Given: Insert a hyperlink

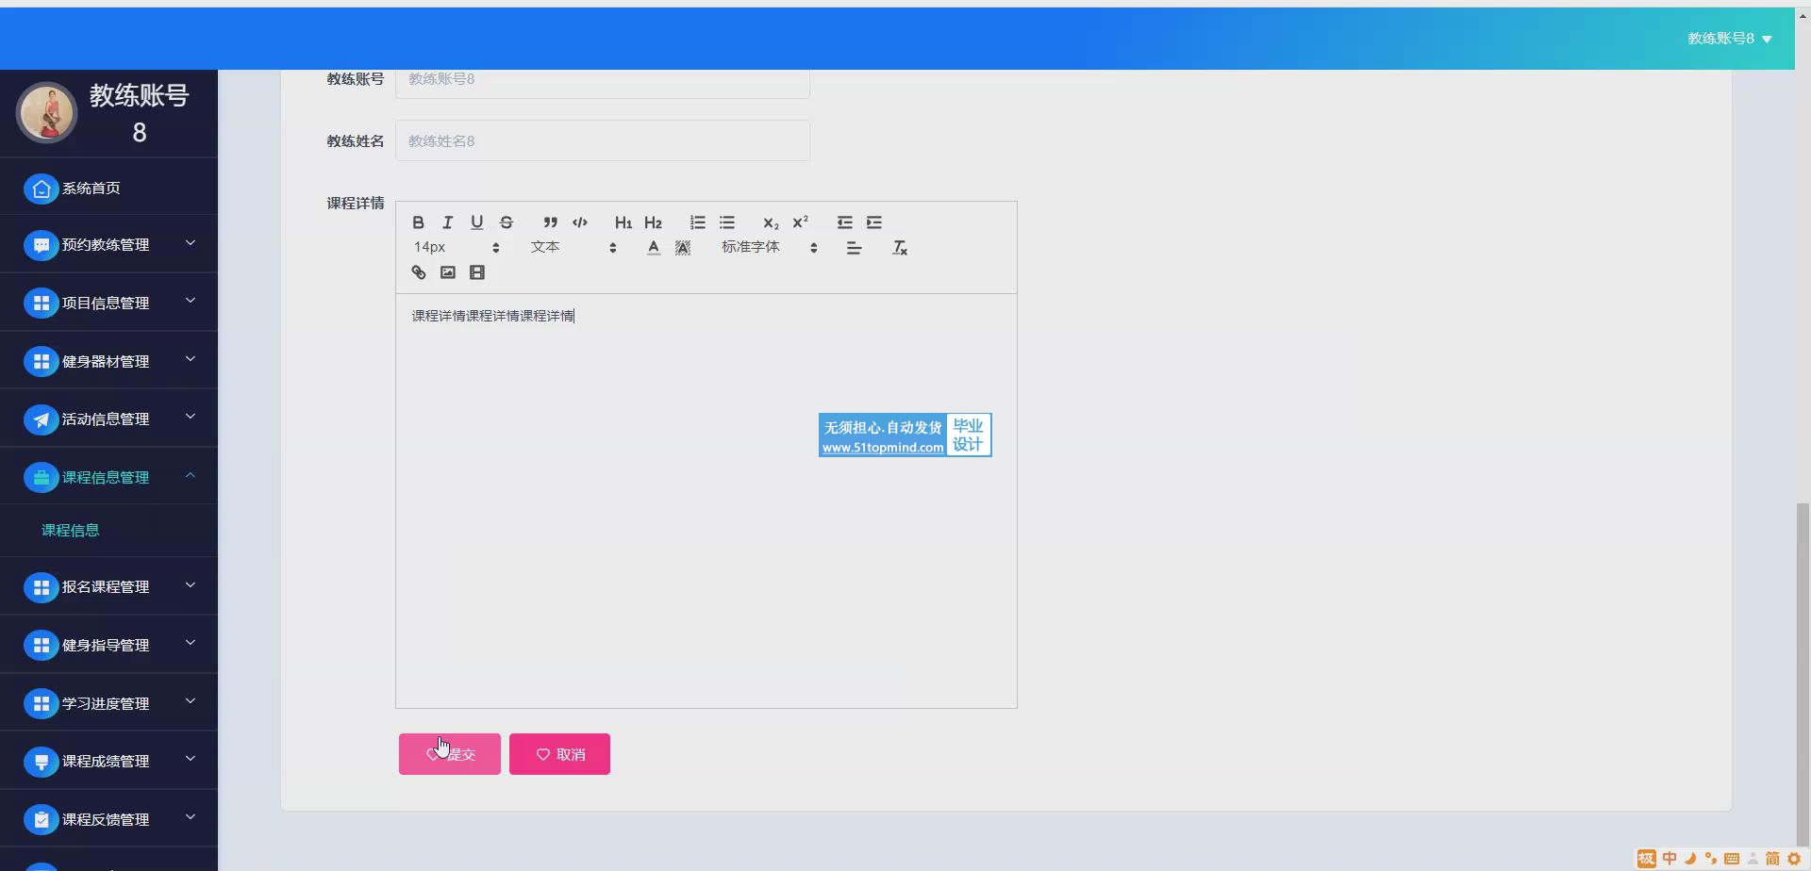Looking at the screenshot, I should pyautogui.click(x=418, y=272).
